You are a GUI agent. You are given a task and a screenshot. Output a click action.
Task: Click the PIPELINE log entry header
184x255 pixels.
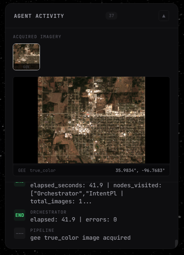[42, 230]
